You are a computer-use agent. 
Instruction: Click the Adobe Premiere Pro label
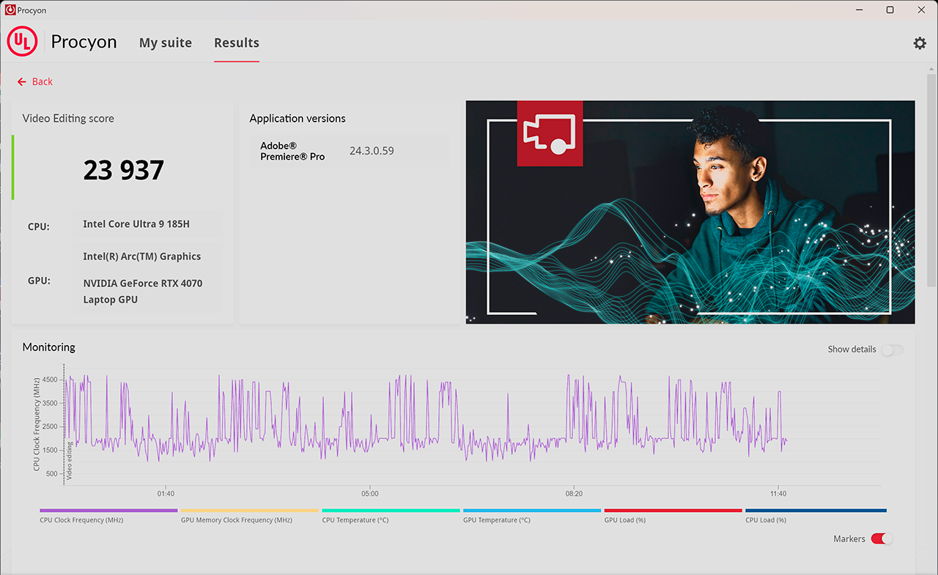pyautogui.click(x=292, y=151)
